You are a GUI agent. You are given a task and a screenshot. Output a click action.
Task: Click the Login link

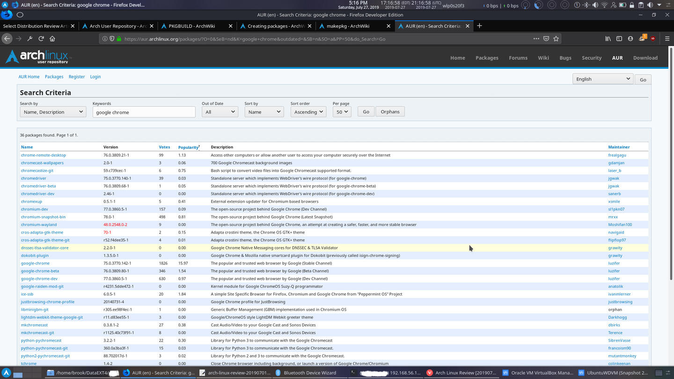tap(95, 77)
